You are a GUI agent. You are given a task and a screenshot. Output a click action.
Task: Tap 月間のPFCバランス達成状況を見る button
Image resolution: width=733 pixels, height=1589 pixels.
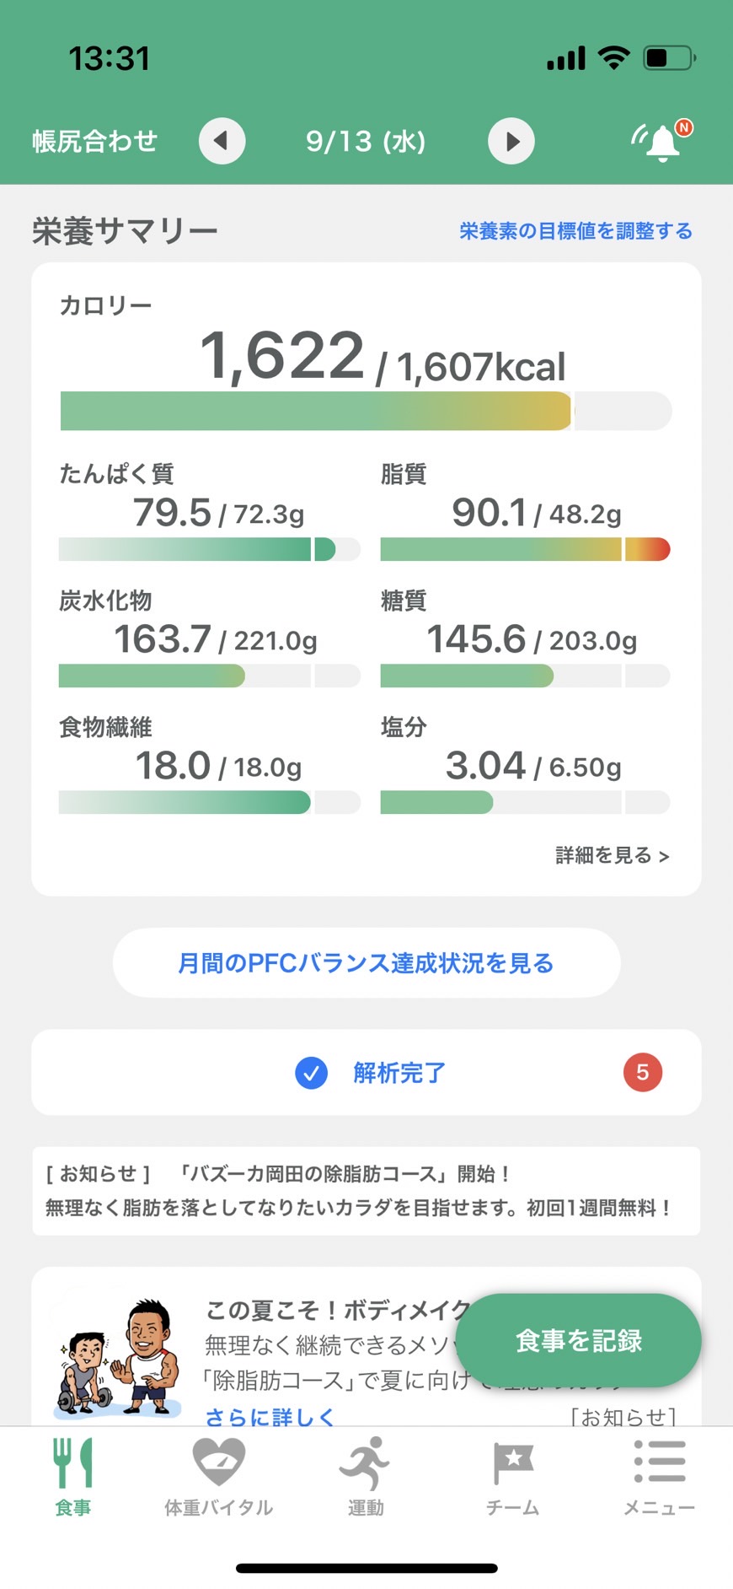point(366,963)
